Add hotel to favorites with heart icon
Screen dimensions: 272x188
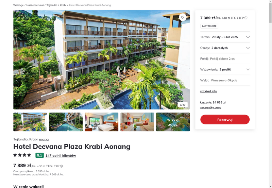(183, 17)
